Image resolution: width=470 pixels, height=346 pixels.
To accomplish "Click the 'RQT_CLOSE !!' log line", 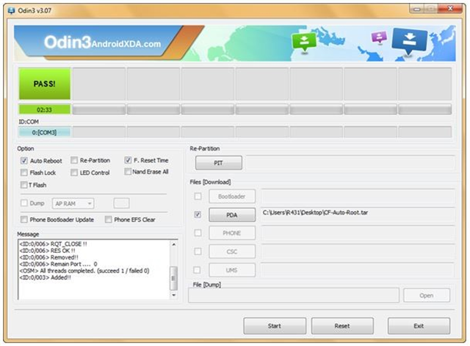I will tap(53, 243).
